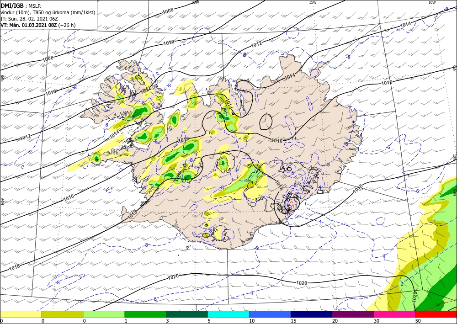Click legend scale value '5'

tap(209, 321)
